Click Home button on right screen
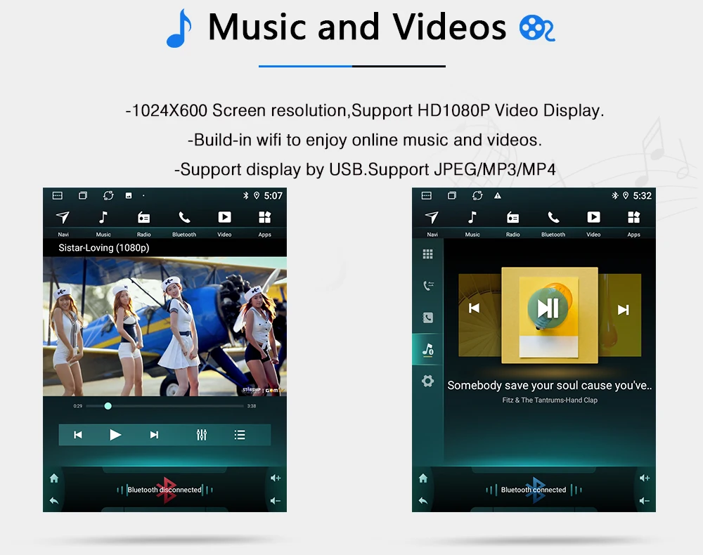Screen dimensions: 703x555 [423, 478]
